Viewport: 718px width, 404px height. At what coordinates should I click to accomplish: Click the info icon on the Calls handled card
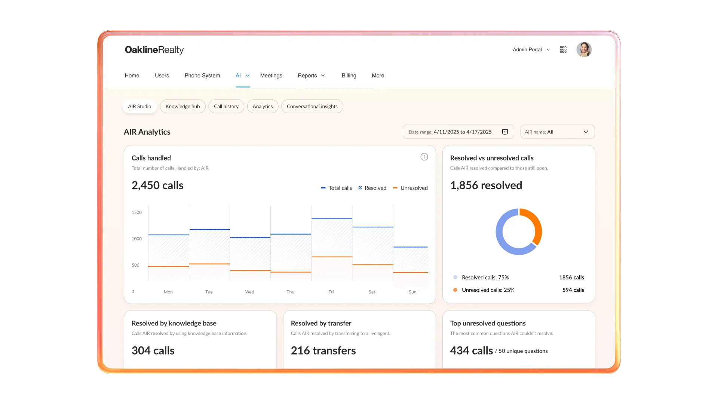[424, 157]
